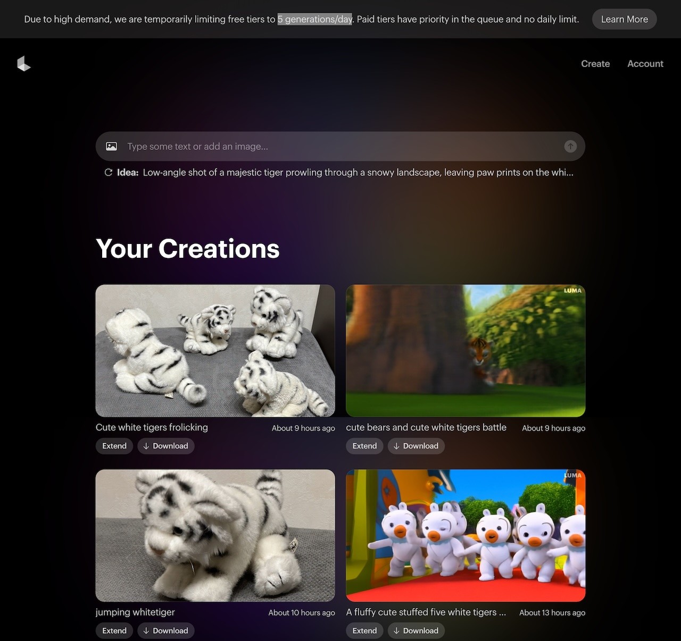Extend the Cute white tigers frolicking creation

[114, 446]
